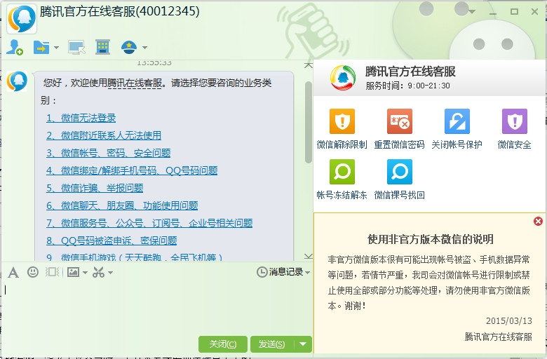This screenshot has width=547, height=359.
Task: Open link 2、微信附近联系人无法使用
Action: (104, 135)
